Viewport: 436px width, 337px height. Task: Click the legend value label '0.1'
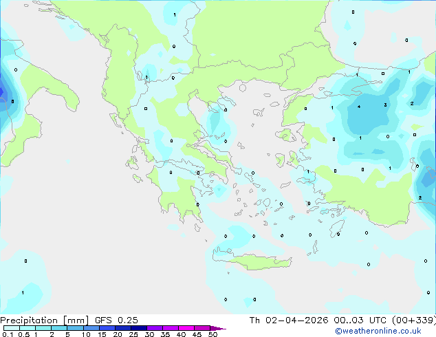pyautogui.click(x=8, y=334)
